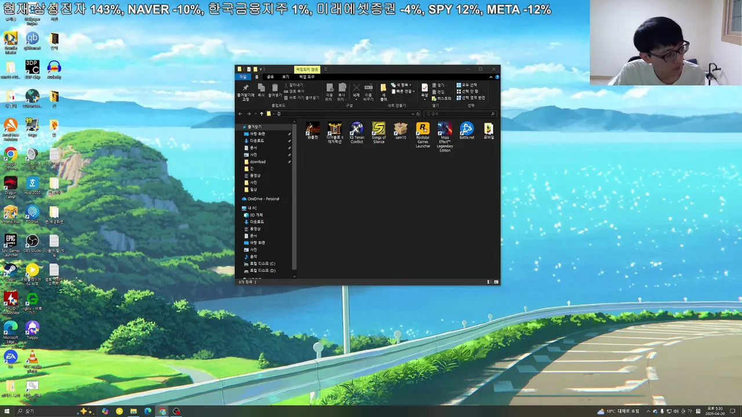Screen dimensions: 742x417
Task: Click 잘라내기 cut in ribbon
Action: pos(294,85)
